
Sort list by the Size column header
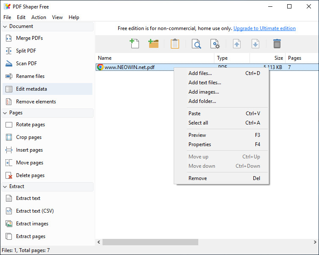pyautogui.click(x=268, y=58)
